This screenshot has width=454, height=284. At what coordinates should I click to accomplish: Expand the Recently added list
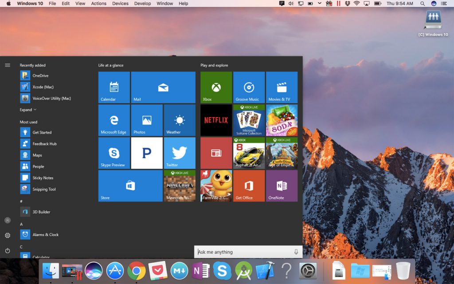28,110
